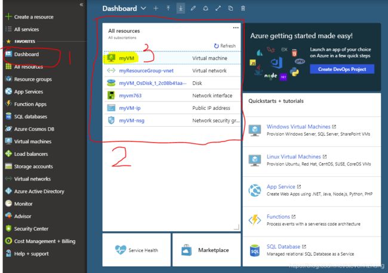388x273 pixels.
Task: Open the myResourceGroup-vnet resource
Action: [x=146, y=70]
